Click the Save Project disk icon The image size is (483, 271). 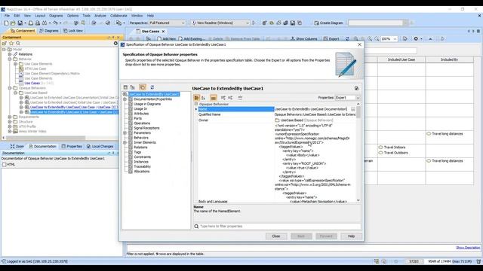(20, 23)
